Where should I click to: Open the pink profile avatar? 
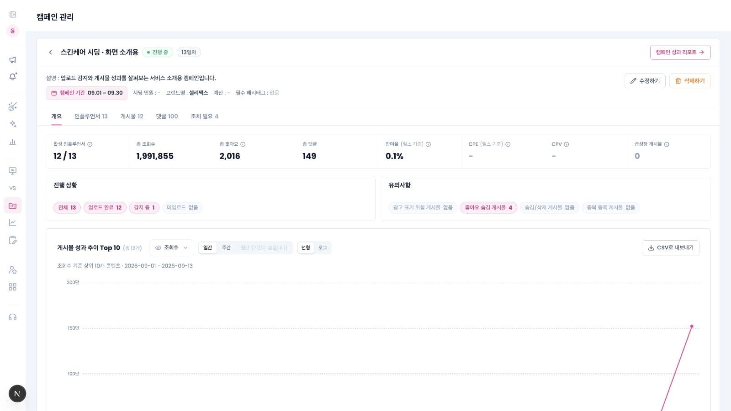[13, 31]
